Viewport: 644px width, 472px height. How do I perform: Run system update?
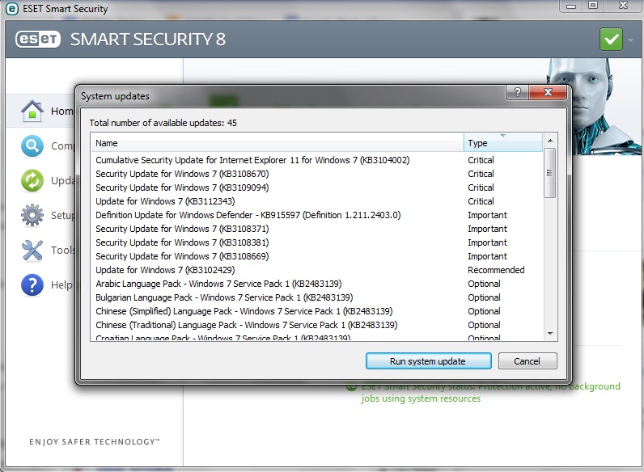click(x=428, y=361)
